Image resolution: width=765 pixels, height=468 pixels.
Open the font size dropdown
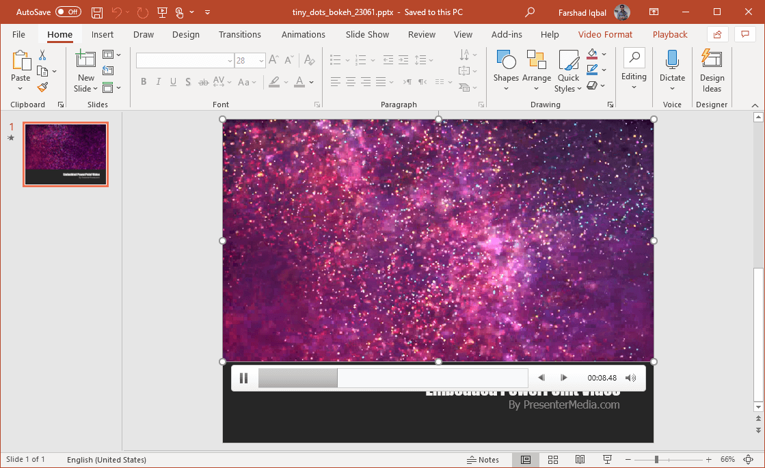(261, 61)
